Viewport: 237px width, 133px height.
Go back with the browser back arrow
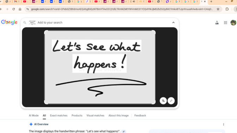pyautogui.click(x=1, y=9)
